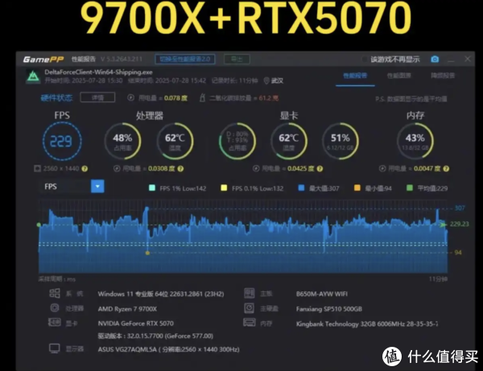Screen dimensions: 483x371
Task: Click the graphics card icon beside RTX 5070
Action: pyautogui.click(x=55, y=321)
